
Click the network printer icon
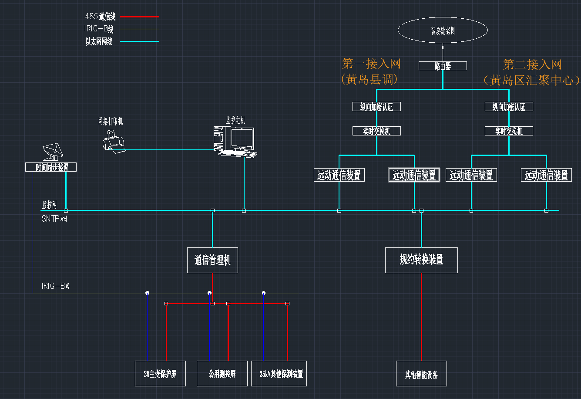[114, 142]
